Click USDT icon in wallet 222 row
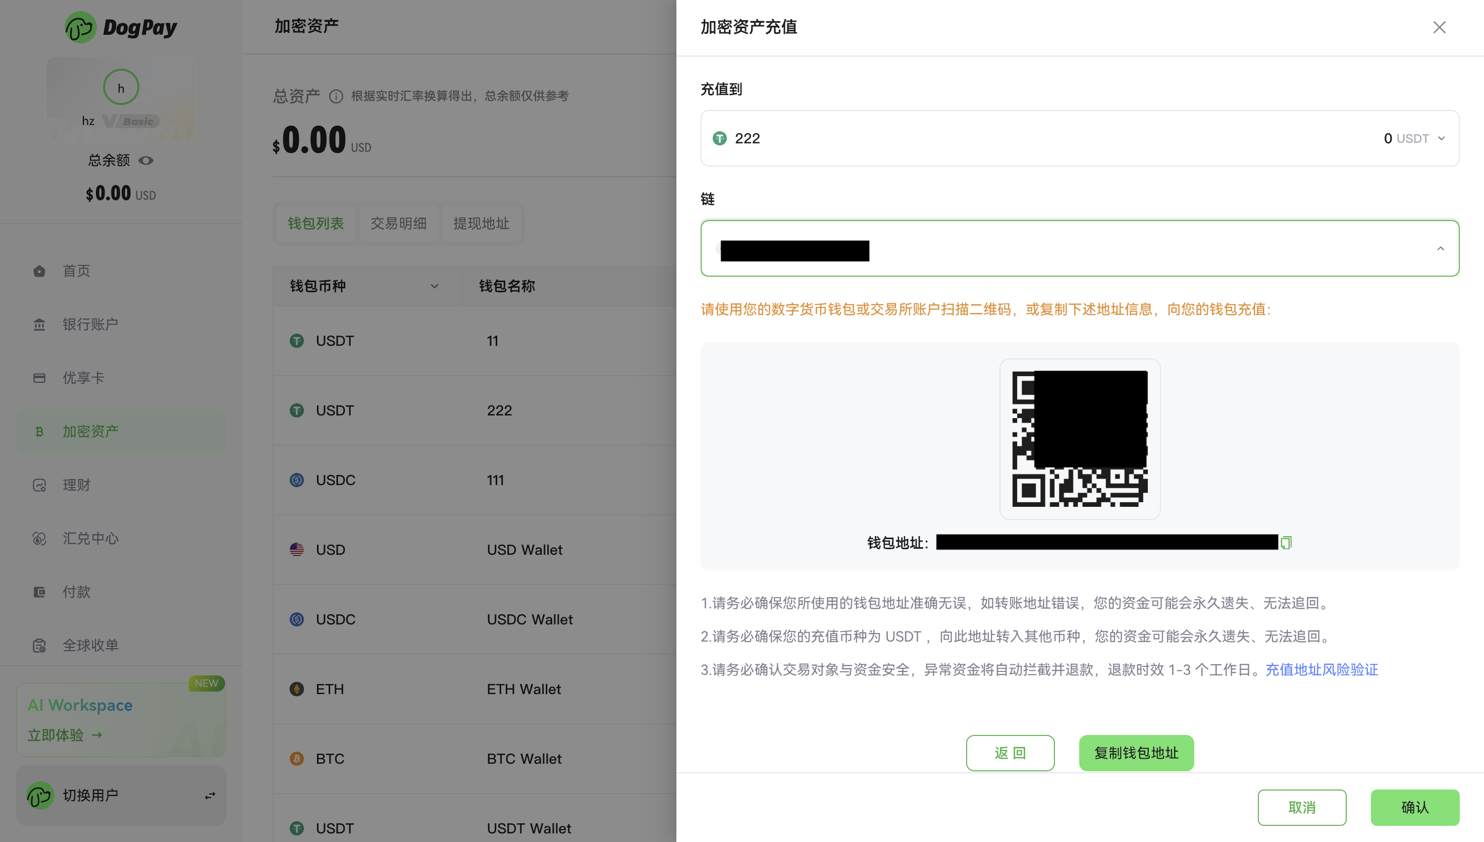The image size is (1484, 842). (297, 410)
